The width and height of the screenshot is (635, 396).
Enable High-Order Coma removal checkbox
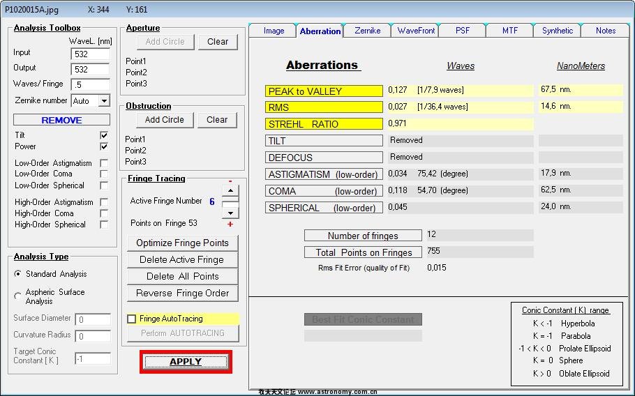pyautogui.click(x=104, y=213)
